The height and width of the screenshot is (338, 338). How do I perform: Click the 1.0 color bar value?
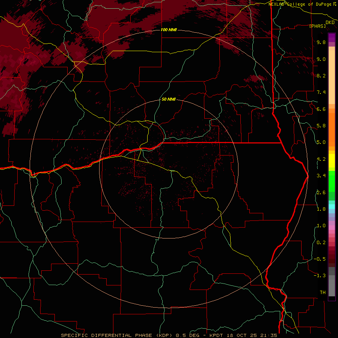point(321,226)
